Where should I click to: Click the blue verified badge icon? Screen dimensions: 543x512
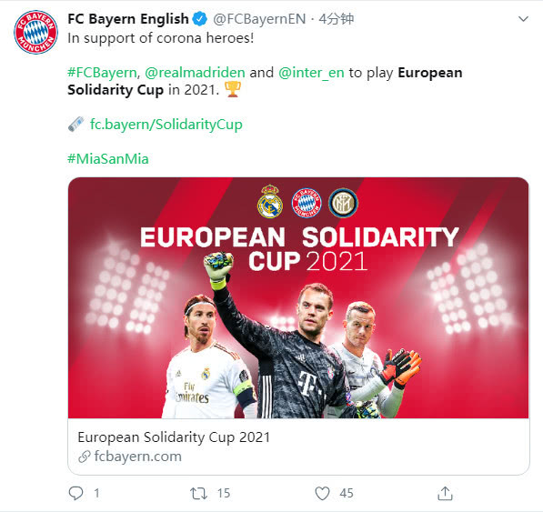point(200,19)
